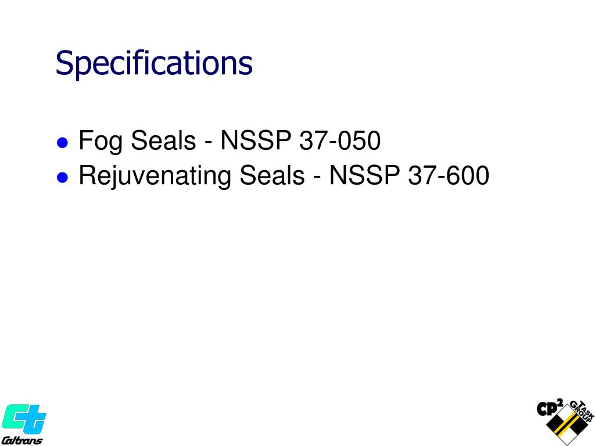
Task: Click the number 37-600
Action: click(449, 175)
